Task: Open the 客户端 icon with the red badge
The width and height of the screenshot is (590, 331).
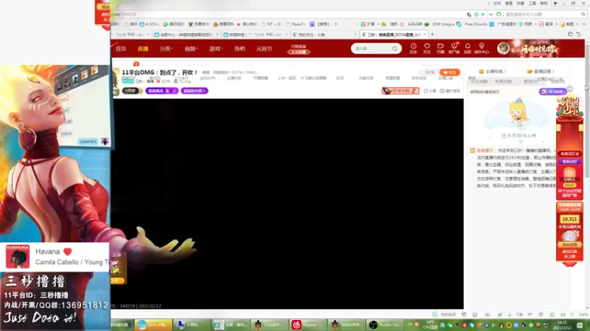Action: point(454,48)
